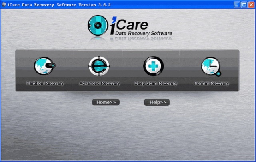Maximize the iCare window
Screen dimensions: 256x162
click(244, 4)
